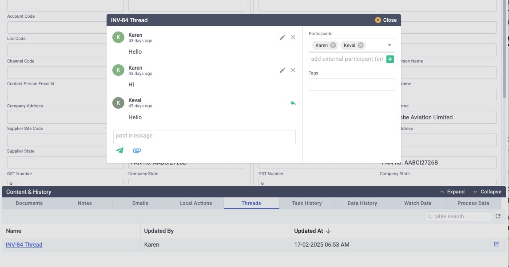Viewport: 509px width, 267px height.
Task: Send the message with paper plane icon
Action: pyautogui.click(x=120, y=150)
